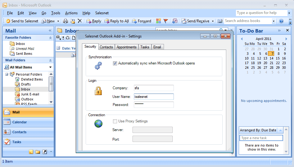294x167 pixels.
Task: Open the Salesnet menu
Action: click(102, 13)
